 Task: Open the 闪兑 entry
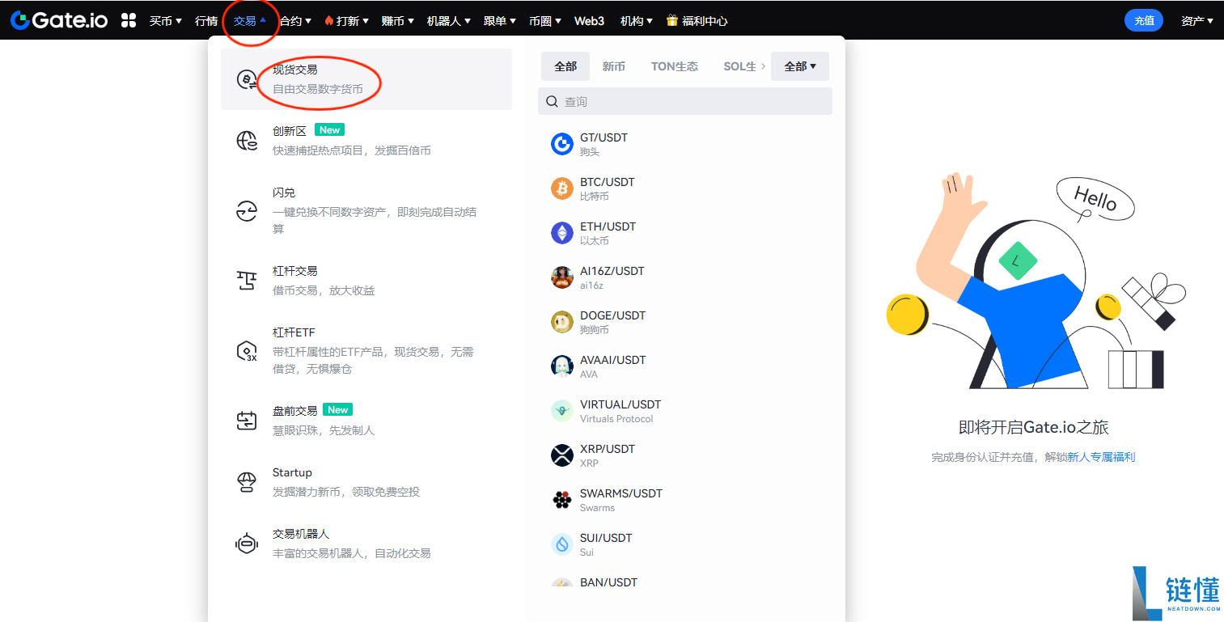pos(366,211)
